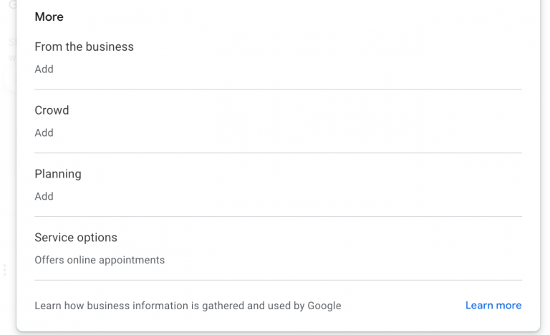
Task: Click the divider below Service options
Action: [278, 281]
